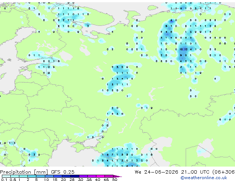Screen dimensions: 235x181
Task: Pick the 30–35 mm purple legend swatch
Action: coord(83,176)
